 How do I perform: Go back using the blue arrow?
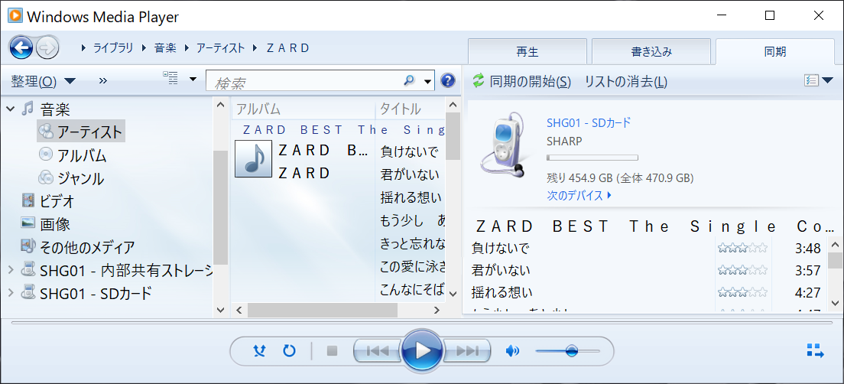pos(21,48)
